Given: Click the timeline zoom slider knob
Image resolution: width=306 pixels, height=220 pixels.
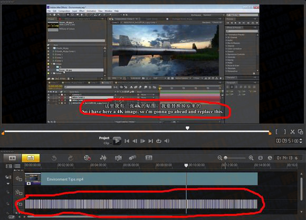Looking at the screenshot, I should pos(226,158).
